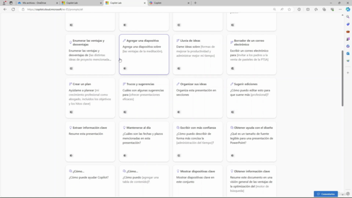Open the settings and more ellipsis menu
The width and height of the screenshot is (352, 198).
340,9
